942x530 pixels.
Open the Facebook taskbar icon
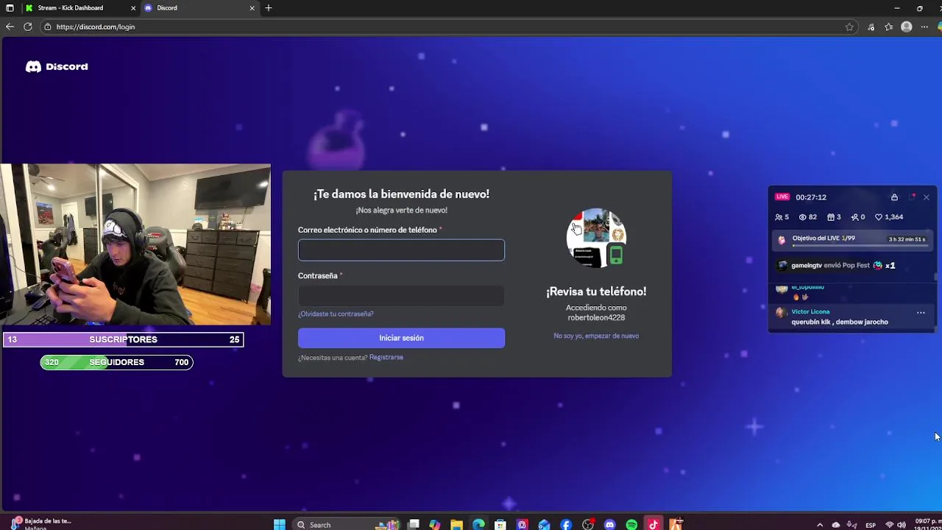pos(566,524)
